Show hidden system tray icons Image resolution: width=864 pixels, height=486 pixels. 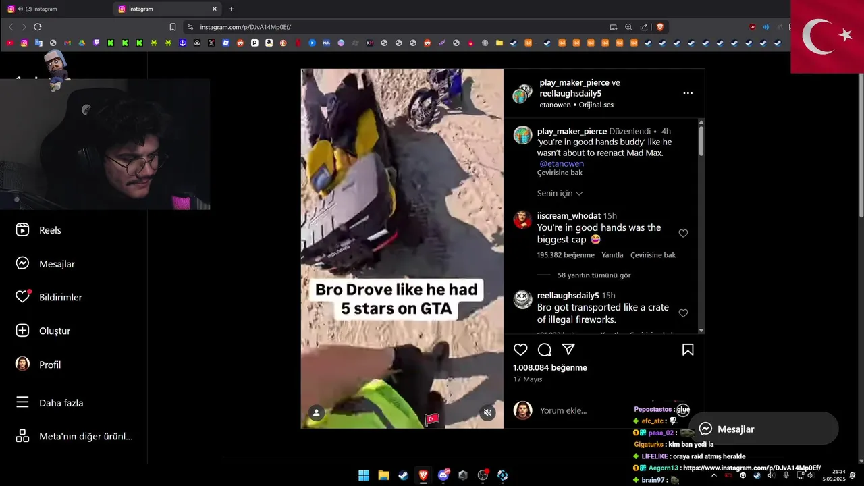tap(714, 475)
